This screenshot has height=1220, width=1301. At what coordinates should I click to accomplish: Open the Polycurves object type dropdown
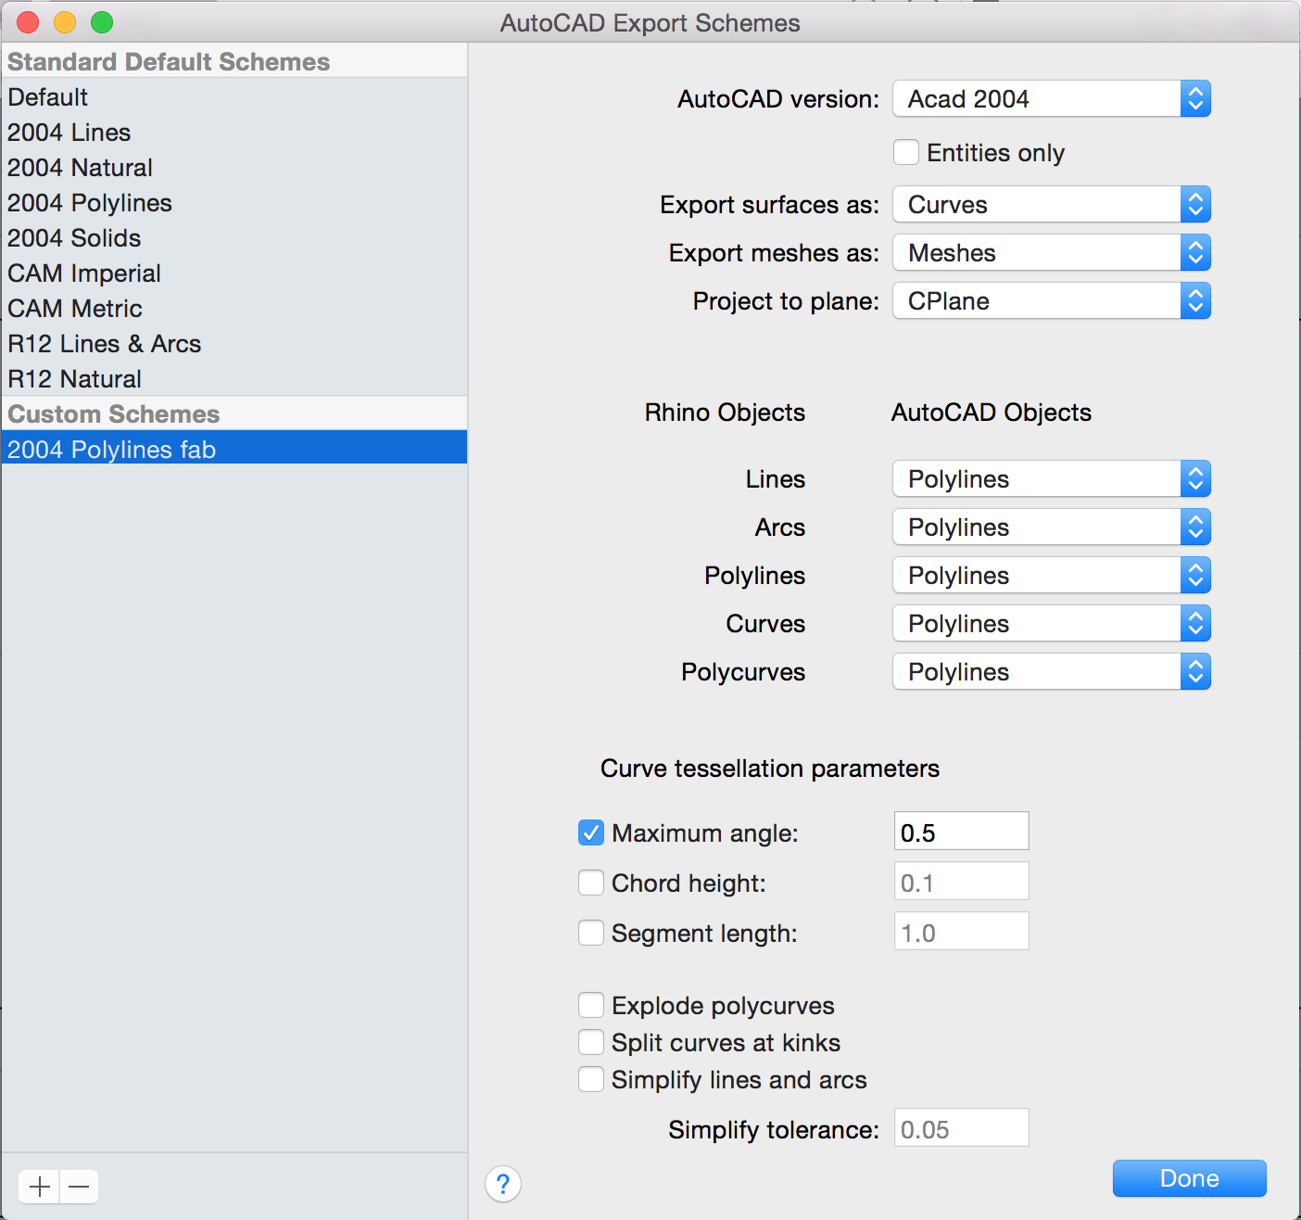[1052, 671]
